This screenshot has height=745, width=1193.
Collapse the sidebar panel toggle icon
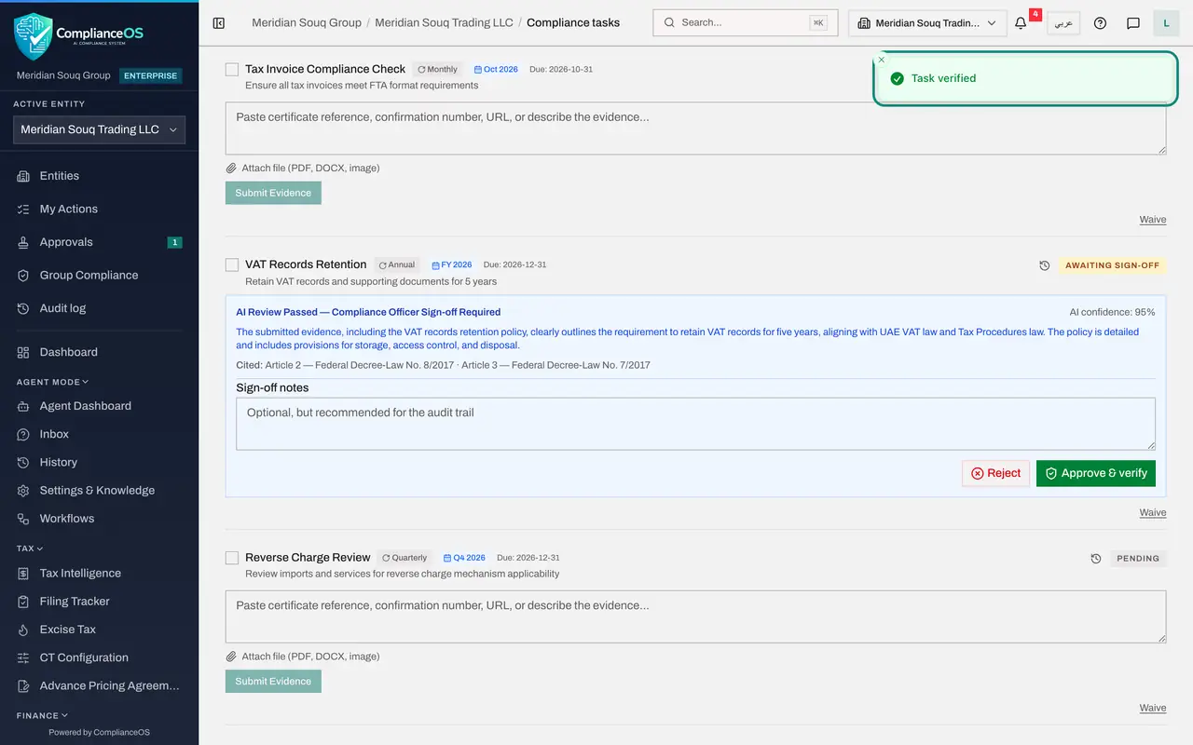pyautogui.click(x=219, y=22)
